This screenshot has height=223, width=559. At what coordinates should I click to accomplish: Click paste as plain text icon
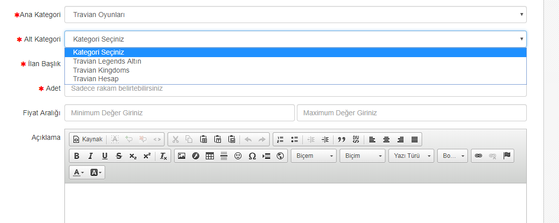click(x=217, y=139)
